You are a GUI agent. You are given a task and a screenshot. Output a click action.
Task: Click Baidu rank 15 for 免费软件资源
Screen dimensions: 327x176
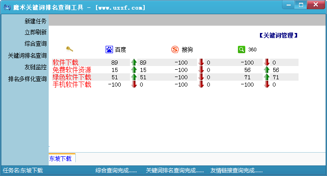click(114, 70)
